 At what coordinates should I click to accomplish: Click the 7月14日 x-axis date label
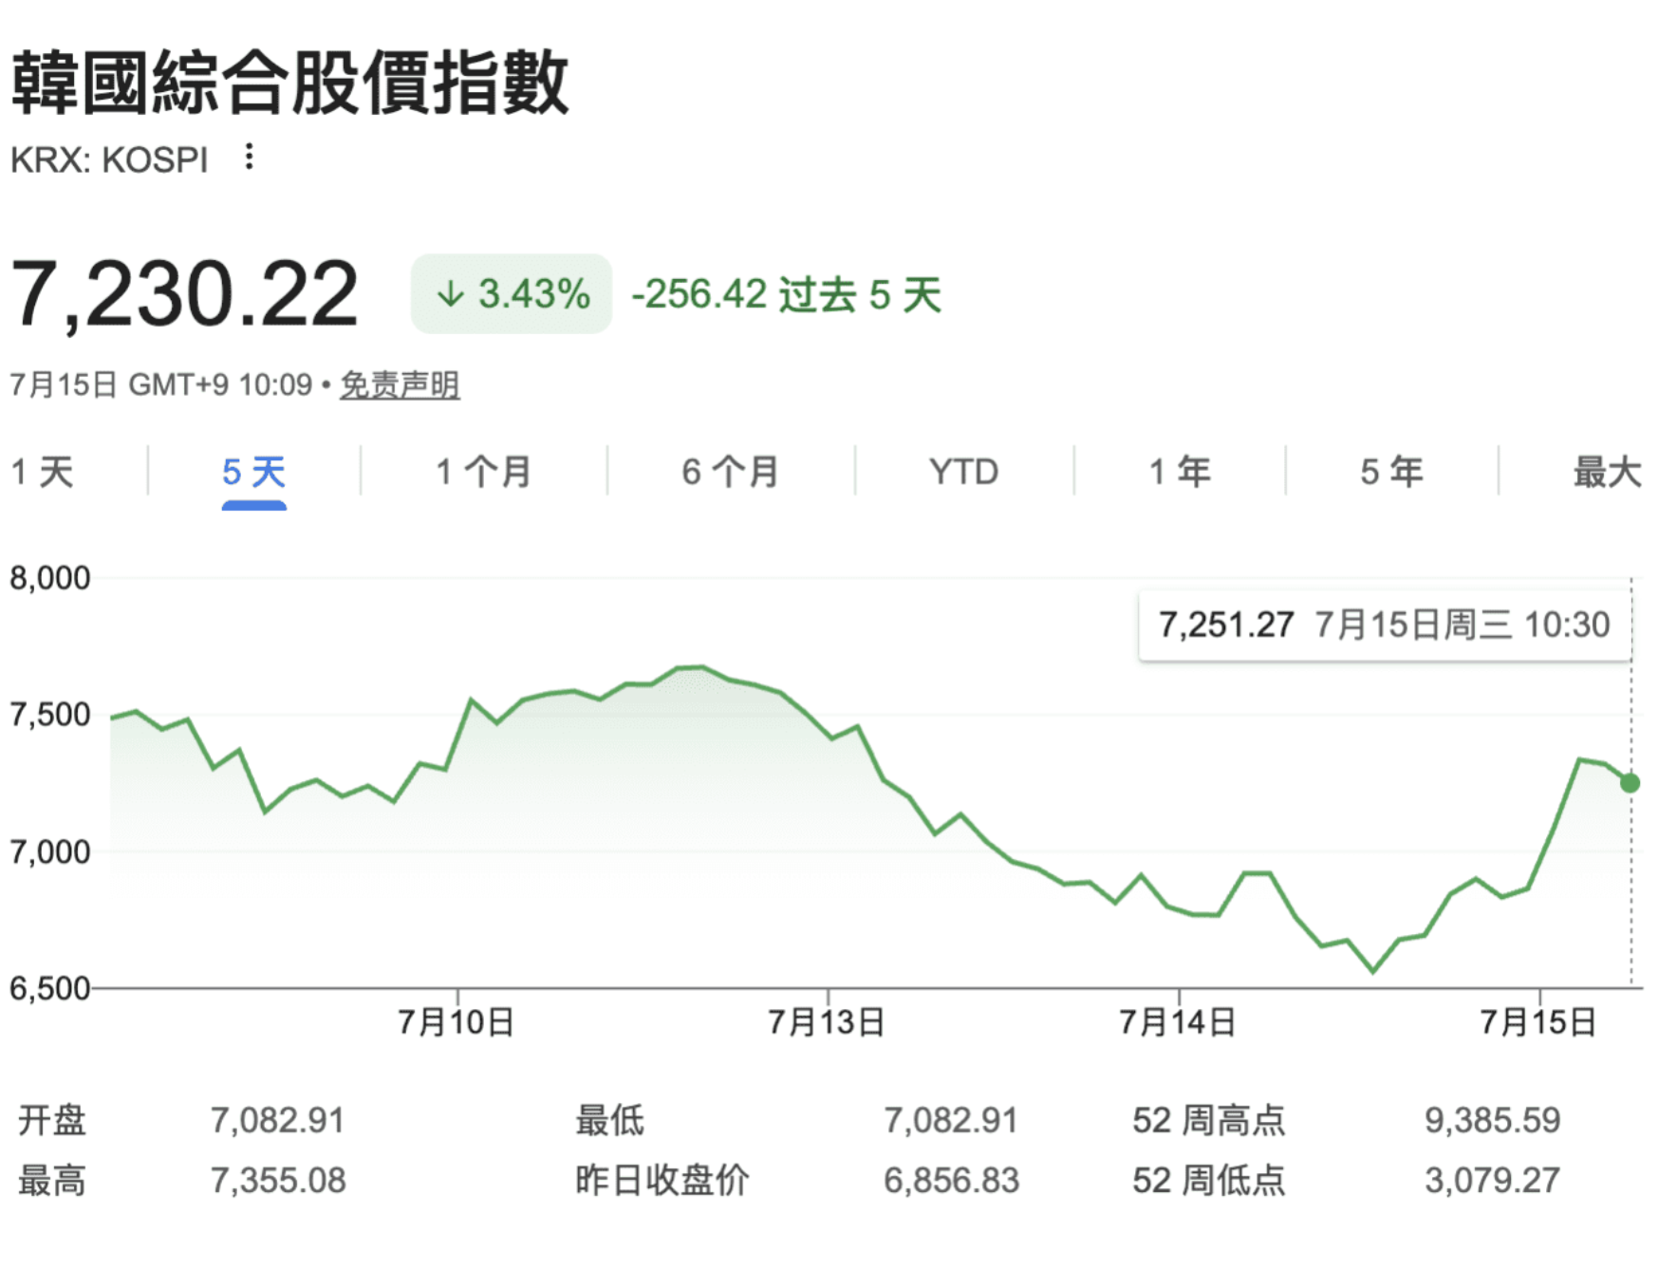pos(1178,1022)
